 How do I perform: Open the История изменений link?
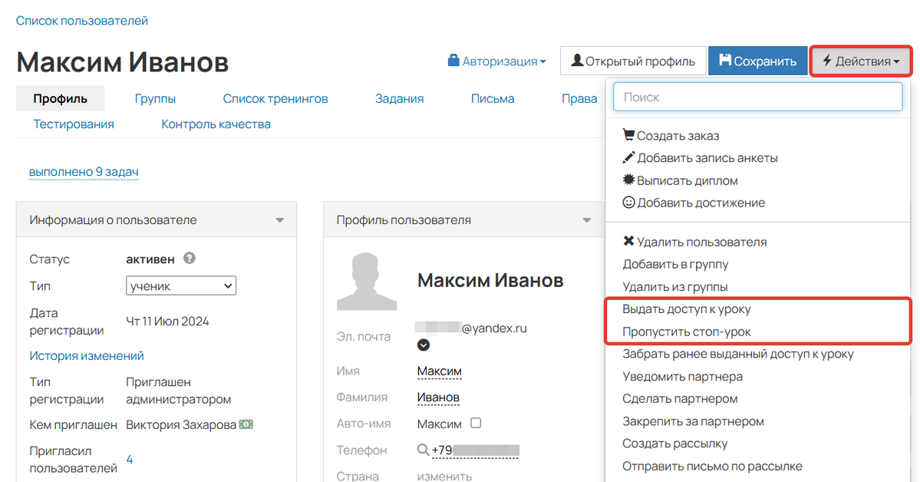click(86, 355)
